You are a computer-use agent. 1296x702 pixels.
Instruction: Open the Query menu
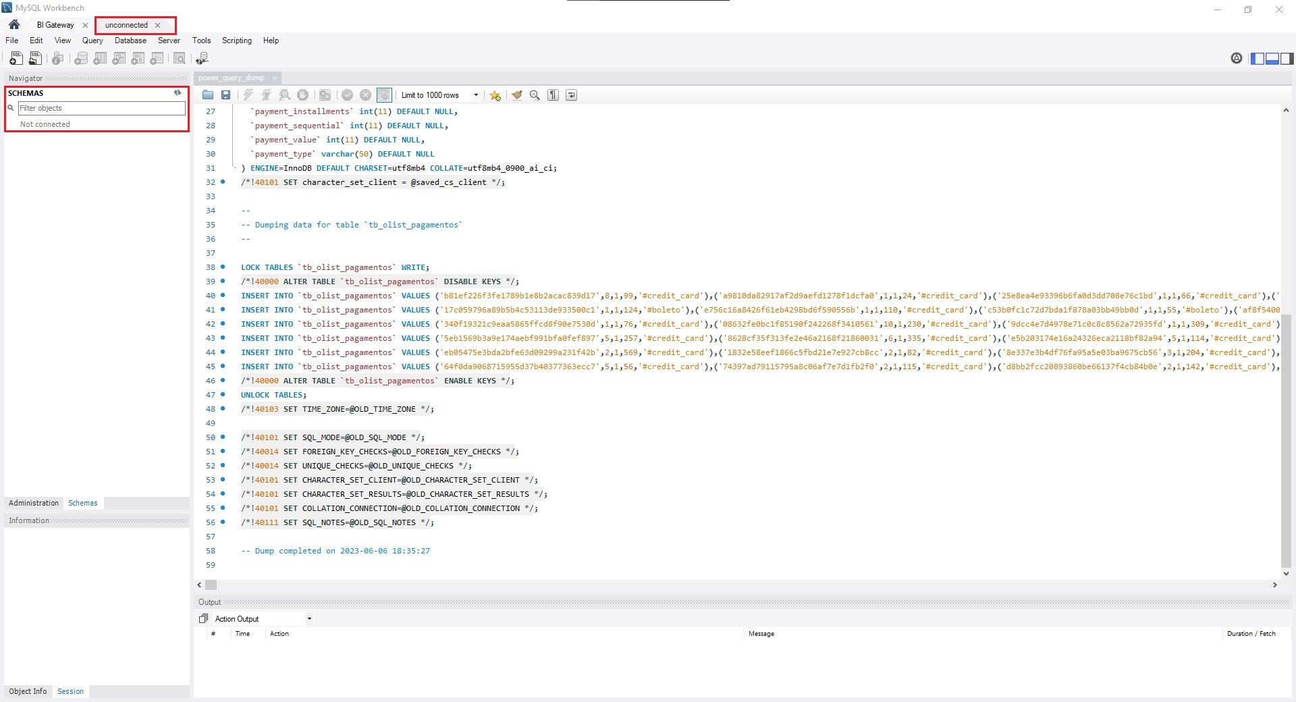92,40
